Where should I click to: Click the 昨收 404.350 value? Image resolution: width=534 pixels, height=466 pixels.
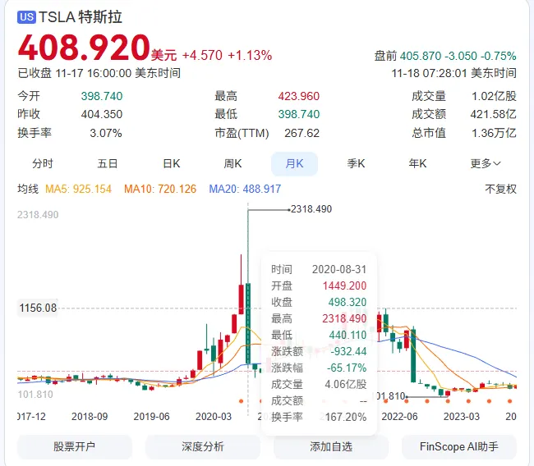coord(102,114)
